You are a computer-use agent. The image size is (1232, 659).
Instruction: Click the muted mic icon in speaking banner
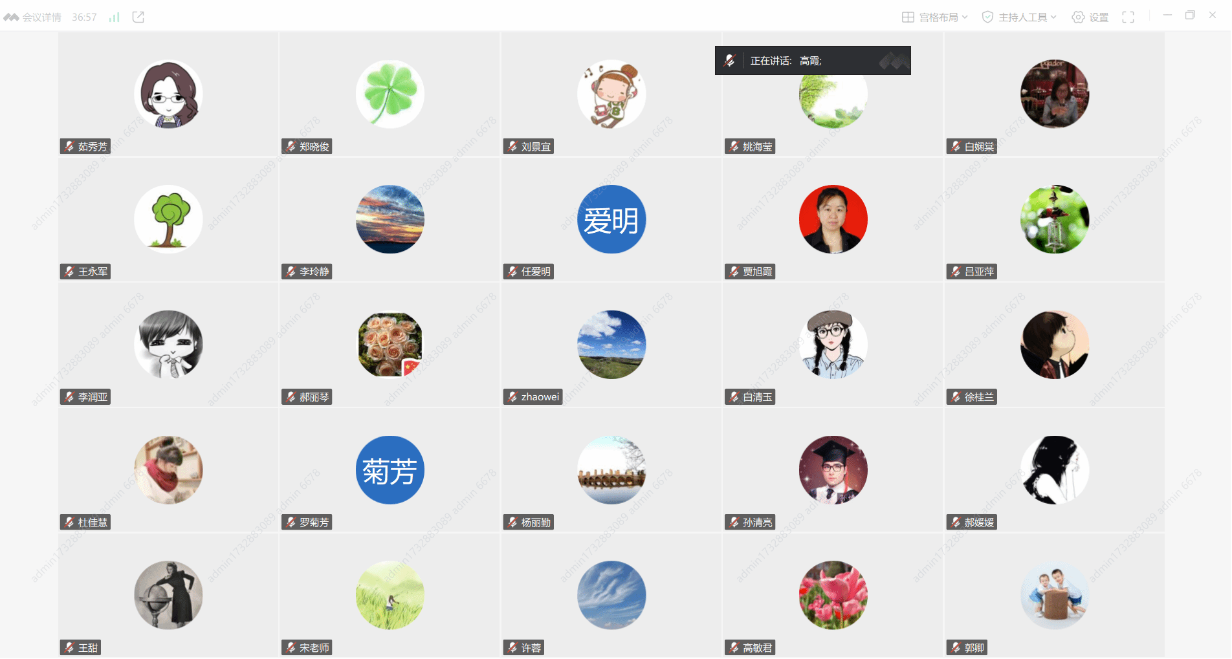(x=730, y=61)
